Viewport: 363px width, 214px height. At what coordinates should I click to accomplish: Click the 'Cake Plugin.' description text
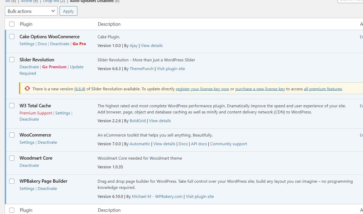109,37
